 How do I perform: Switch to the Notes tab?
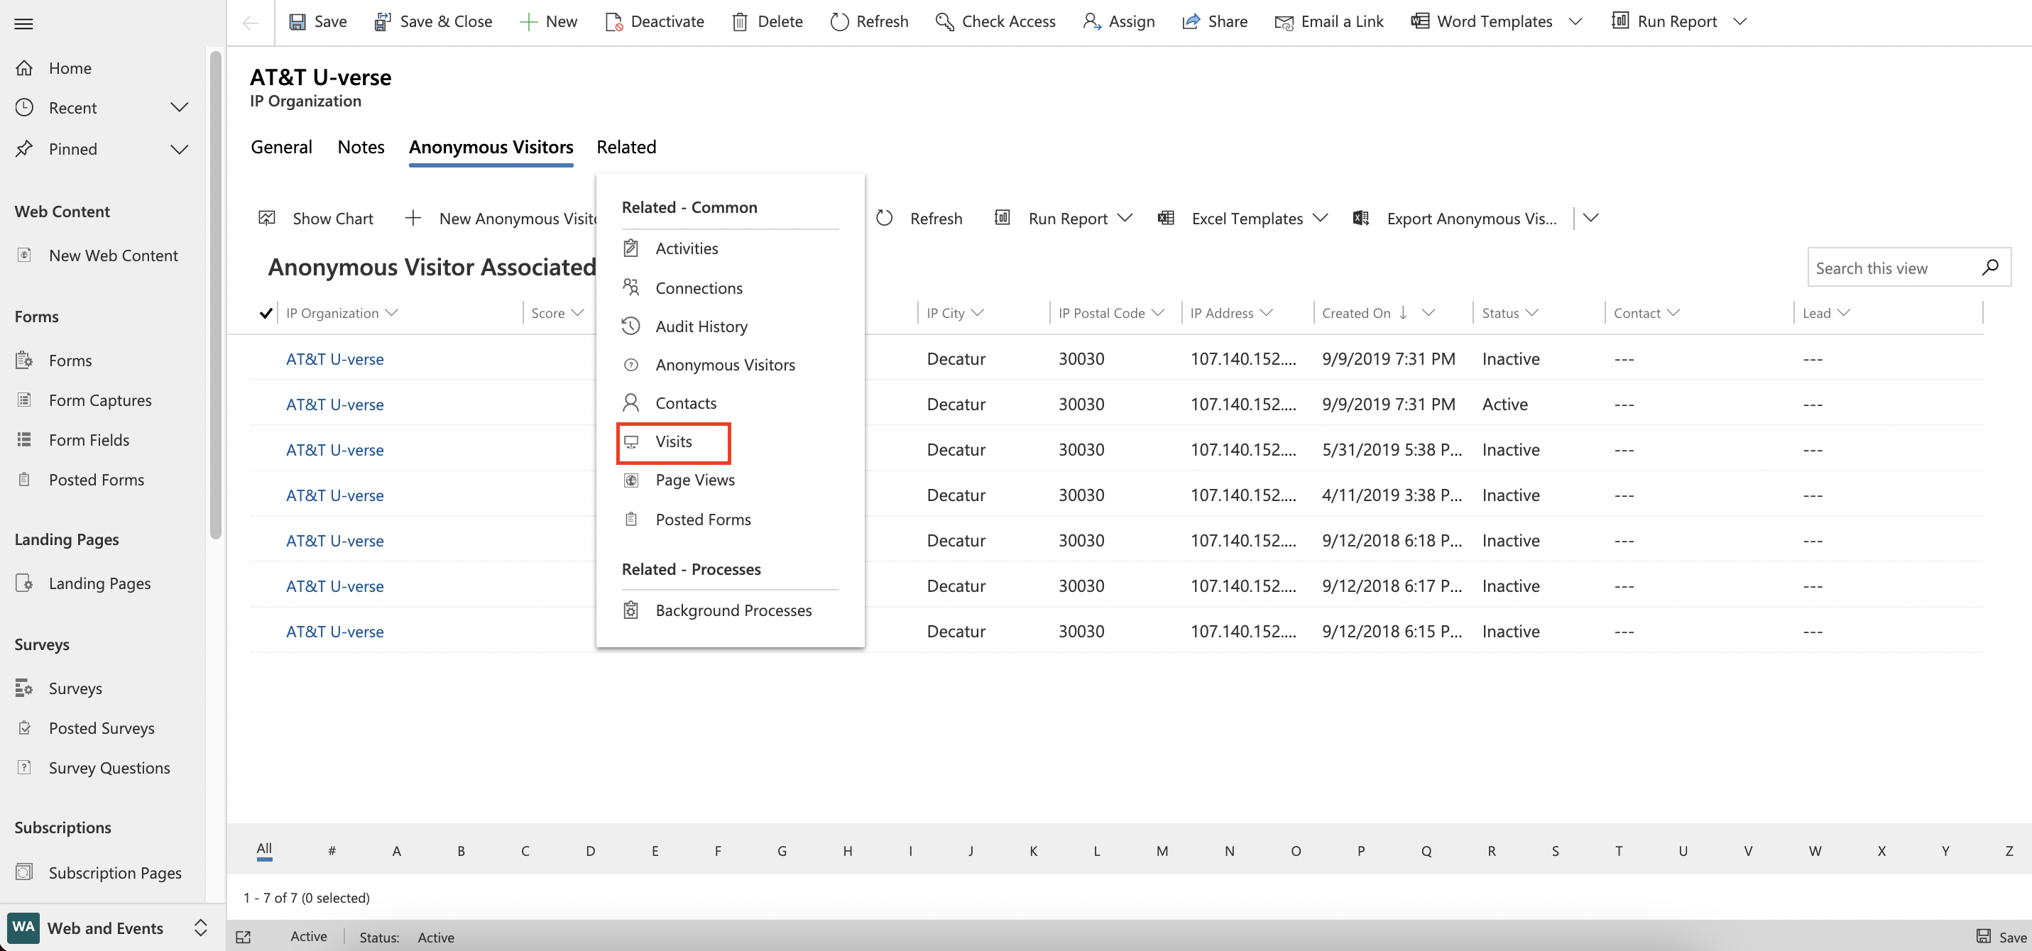(x=361, y=147)
